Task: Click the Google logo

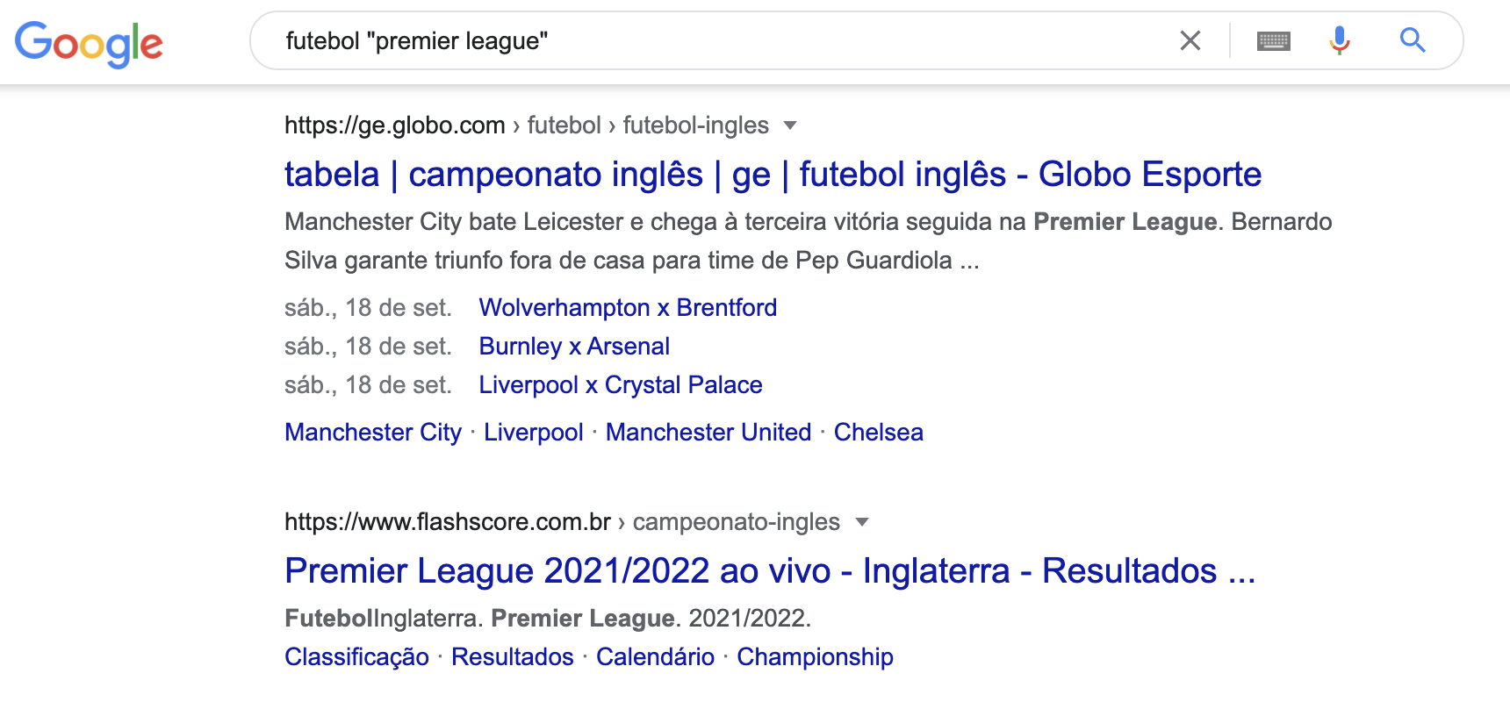Action: click(89, 42)
